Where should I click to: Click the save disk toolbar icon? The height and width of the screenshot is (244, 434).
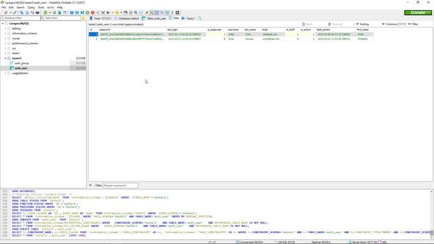pos(125,13)
